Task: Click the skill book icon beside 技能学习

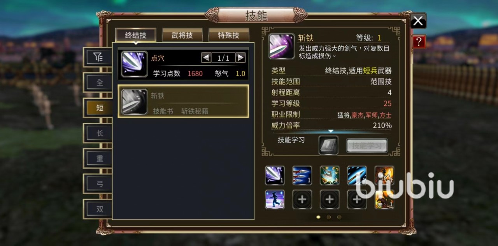Action: click(328, 145)
